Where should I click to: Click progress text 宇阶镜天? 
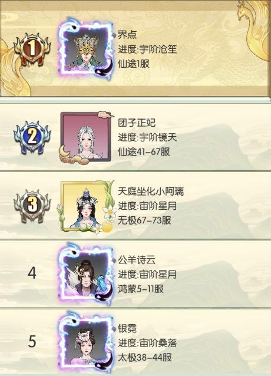158,138
